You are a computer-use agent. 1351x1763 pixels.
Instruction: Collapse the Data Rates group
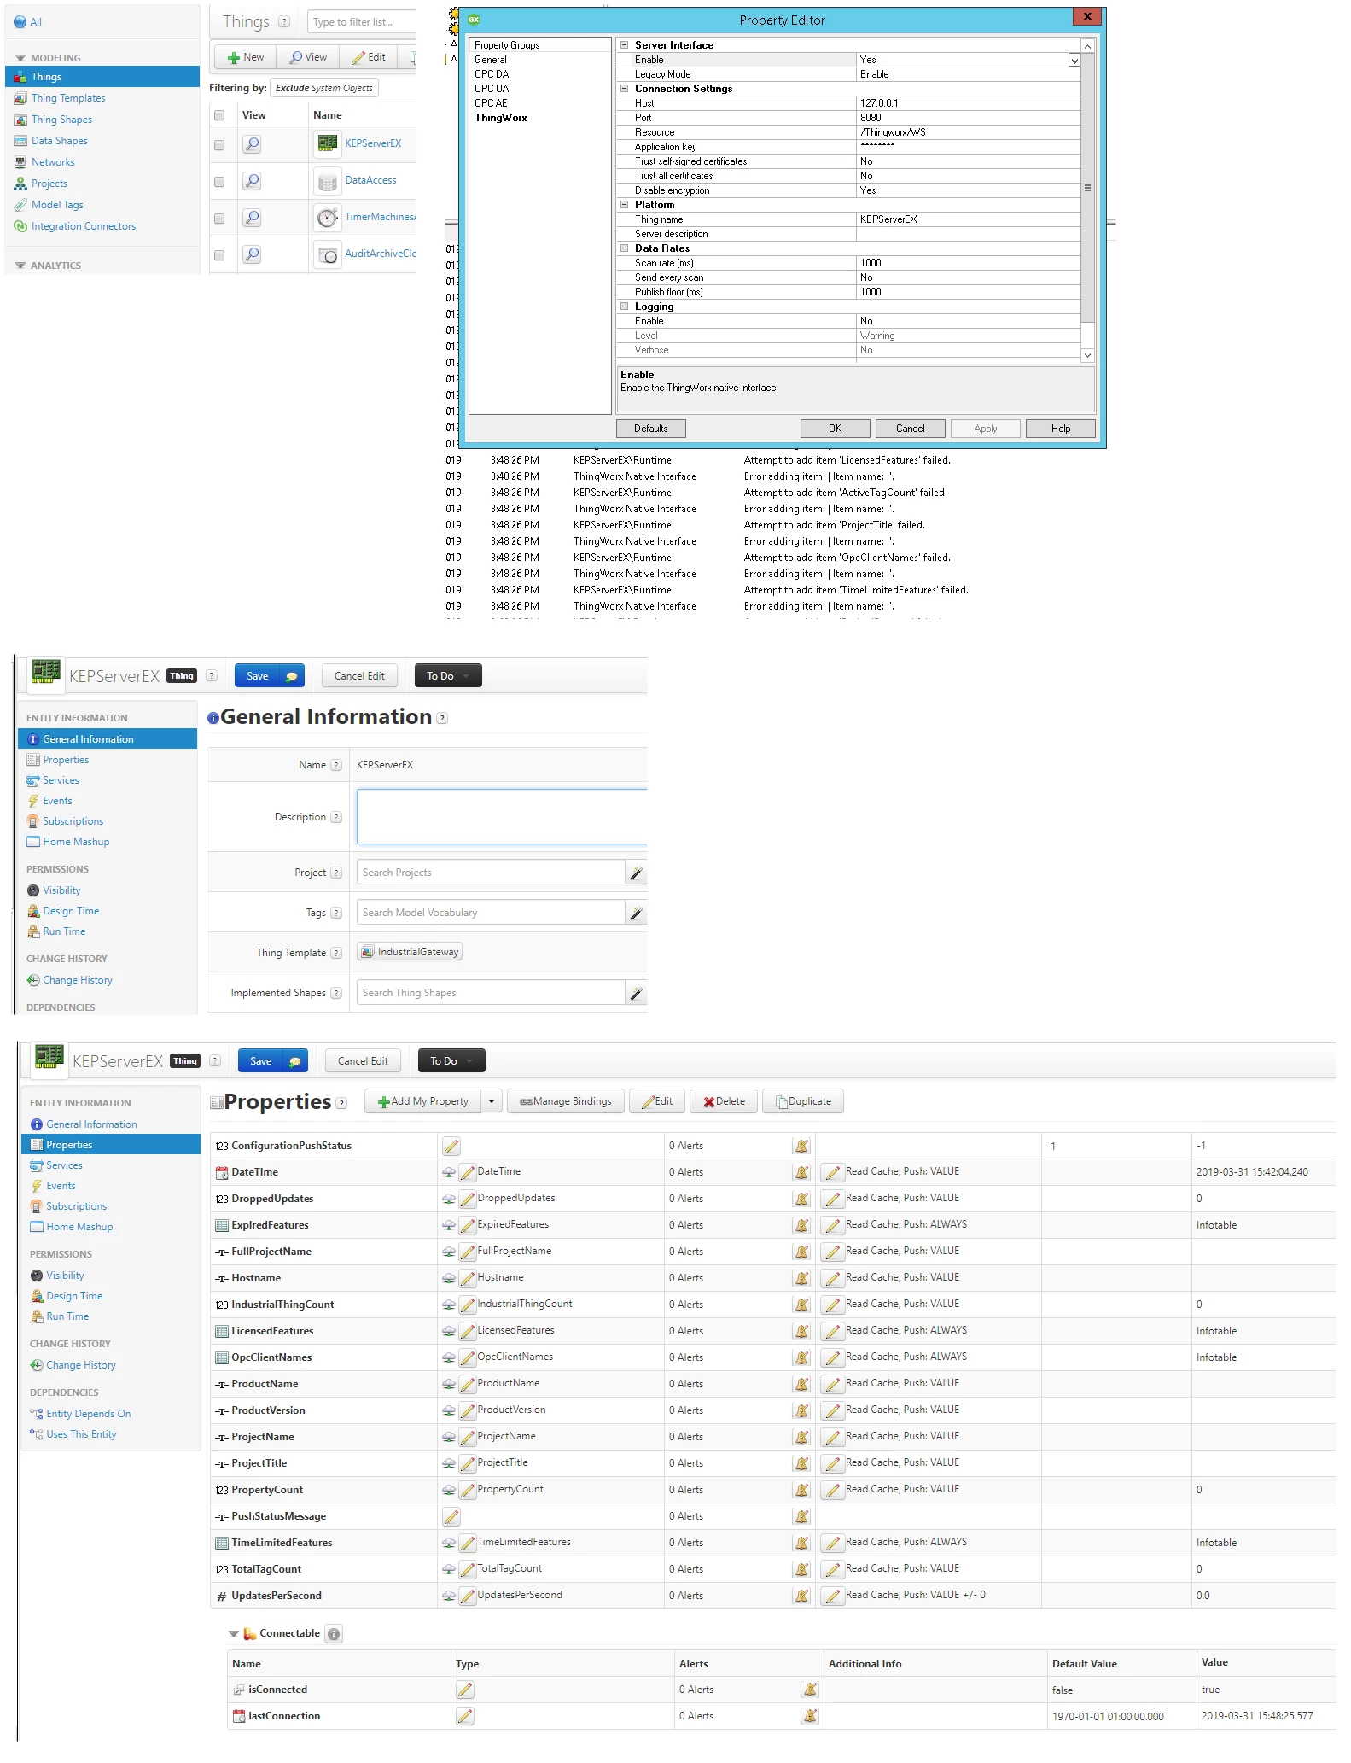click(x=625, y=248)
